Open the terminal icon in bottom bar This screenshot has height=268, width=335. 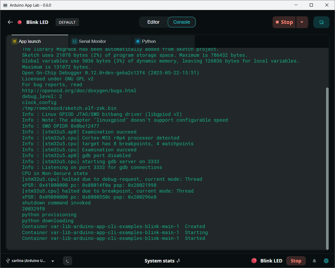[x=67, y=261]
